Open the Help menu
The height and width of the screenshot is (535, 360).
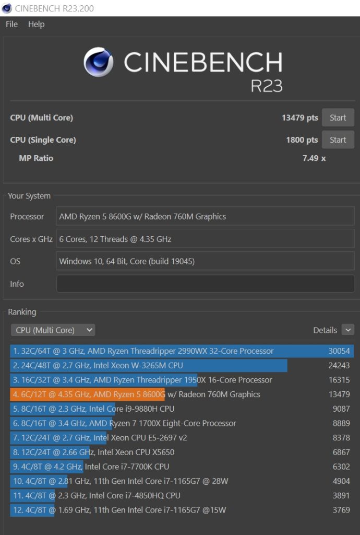click(x=36, y=24)
